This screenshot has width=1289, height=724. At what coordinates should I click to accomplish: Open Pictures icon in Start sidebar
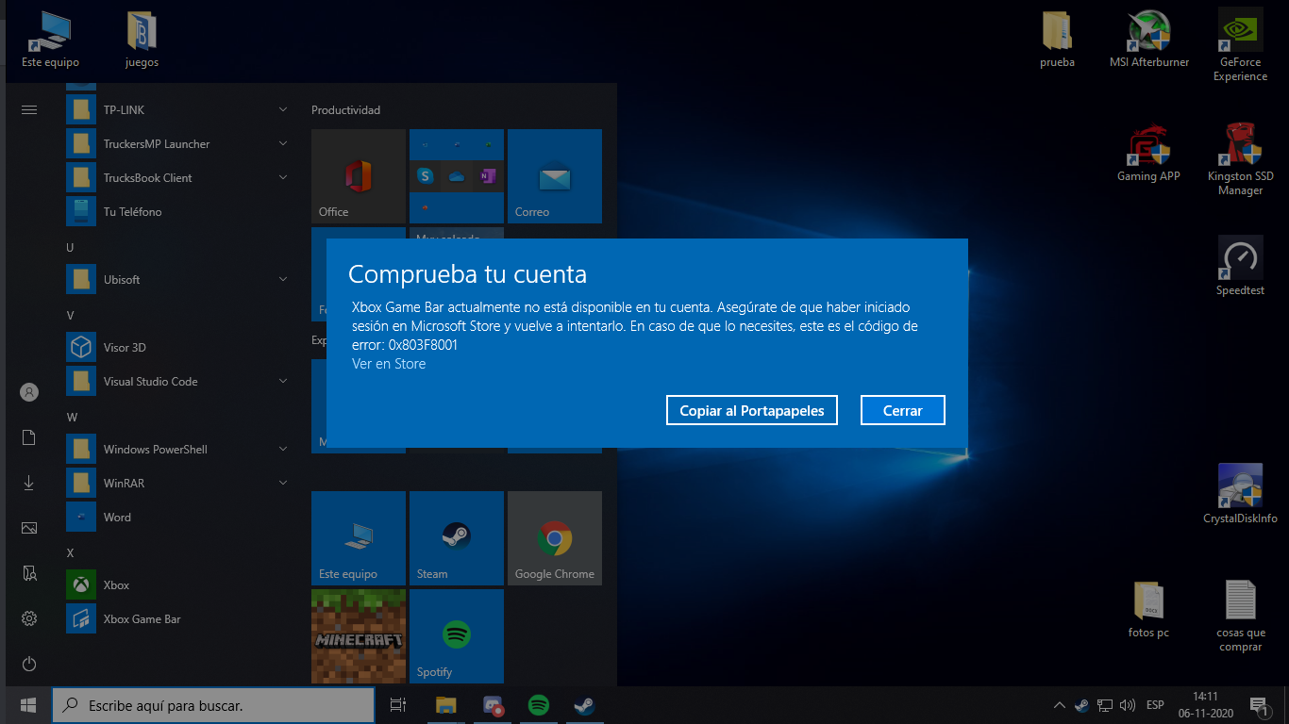coord(29,528)
